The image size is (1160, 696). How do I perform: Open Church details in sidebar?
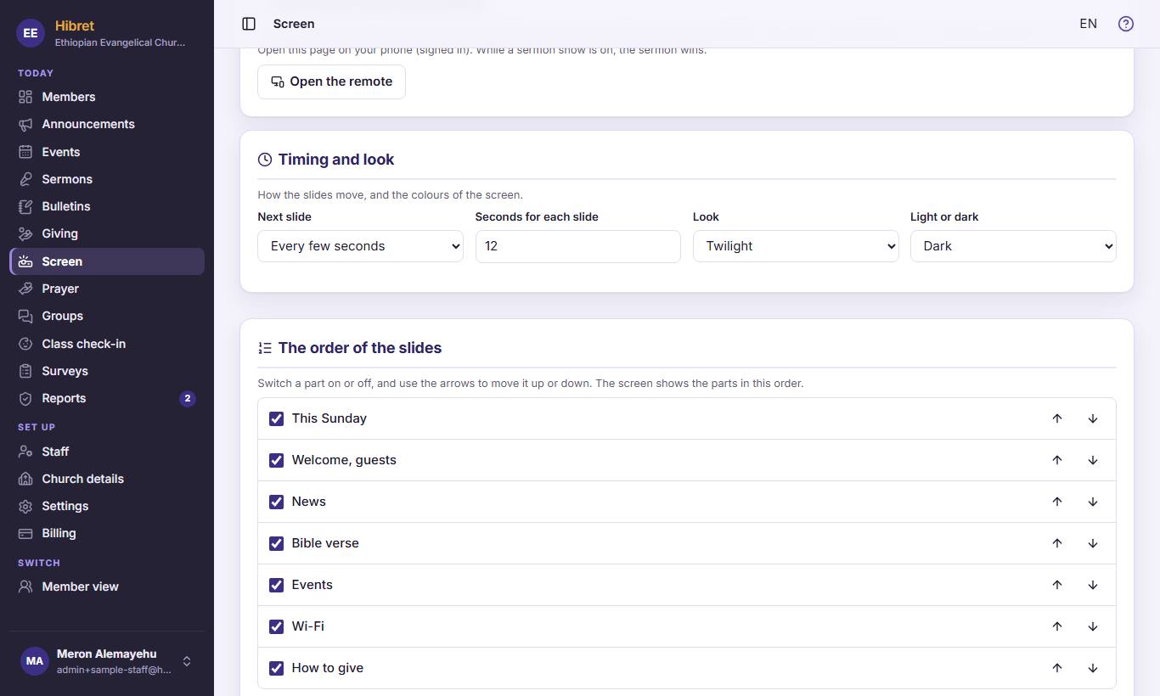point(107,479)
